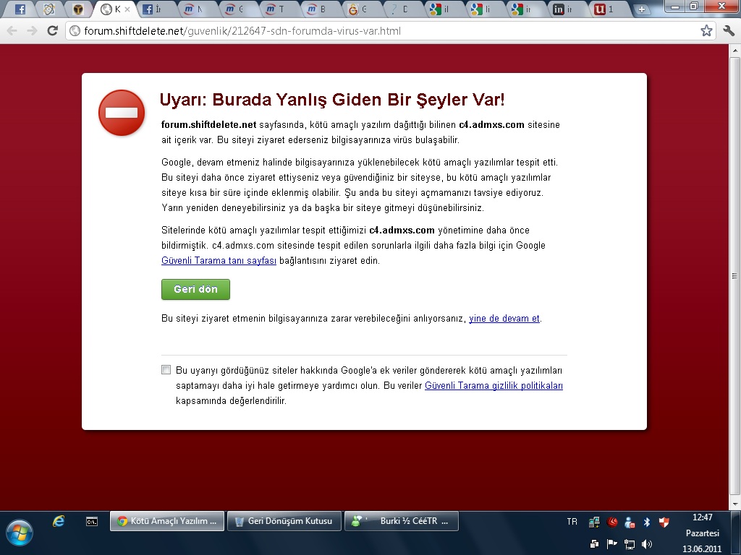Open the pinned tab with the yellow icon
741x555 pixels.
(78, 9)
